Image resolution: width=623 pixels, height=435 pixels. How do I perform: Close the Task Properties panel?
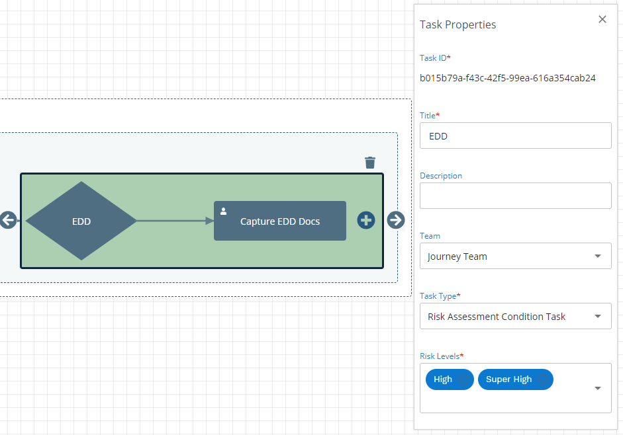[602, 20]
